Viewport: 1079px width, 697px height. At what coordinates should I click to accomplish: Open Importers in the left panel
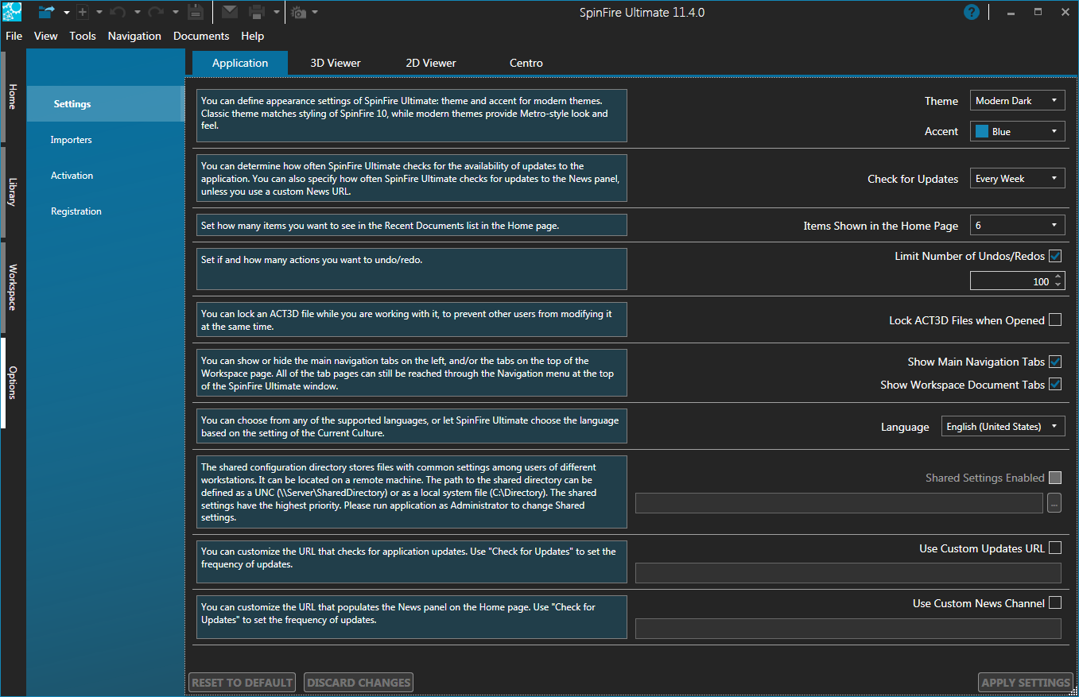coord(106,140)
